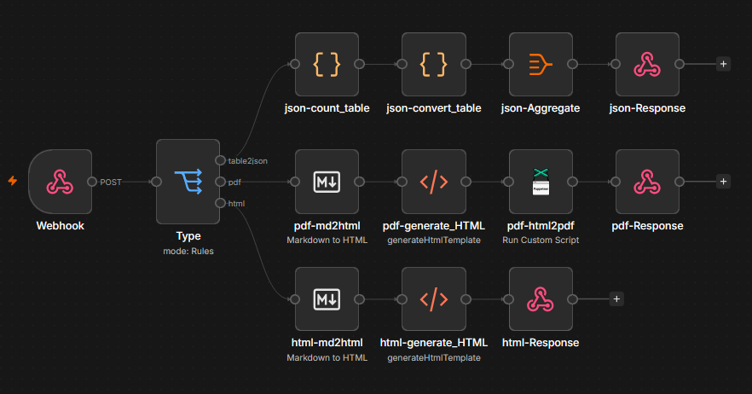This screenshot has width=752, height=394.
Task: Click pdf-html2pdf output connector
Action: [573, 182]
